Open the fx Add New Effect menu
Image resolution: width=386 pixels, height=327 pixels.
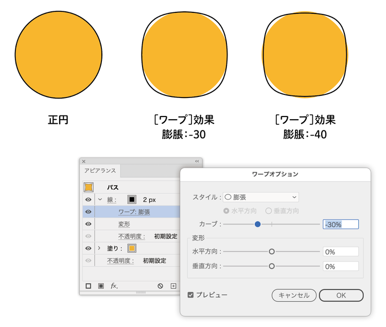(x=114, y=286)
